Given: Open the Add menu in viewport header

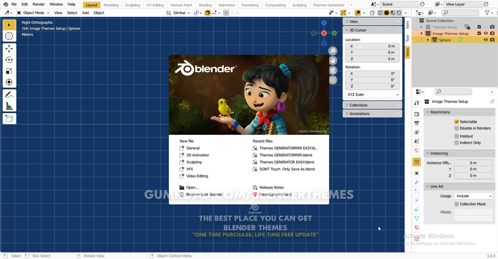Looking at the screenshot, I should click(85, 13).
